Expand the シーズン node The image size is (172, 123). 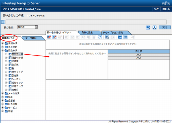(6, 79)
